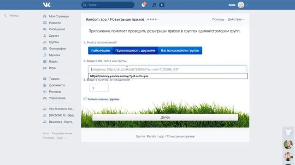The width and height of the screenshot is (295, 165).
Task: Enable Только члены группы checkbox
Action: (x=85, y=99)
